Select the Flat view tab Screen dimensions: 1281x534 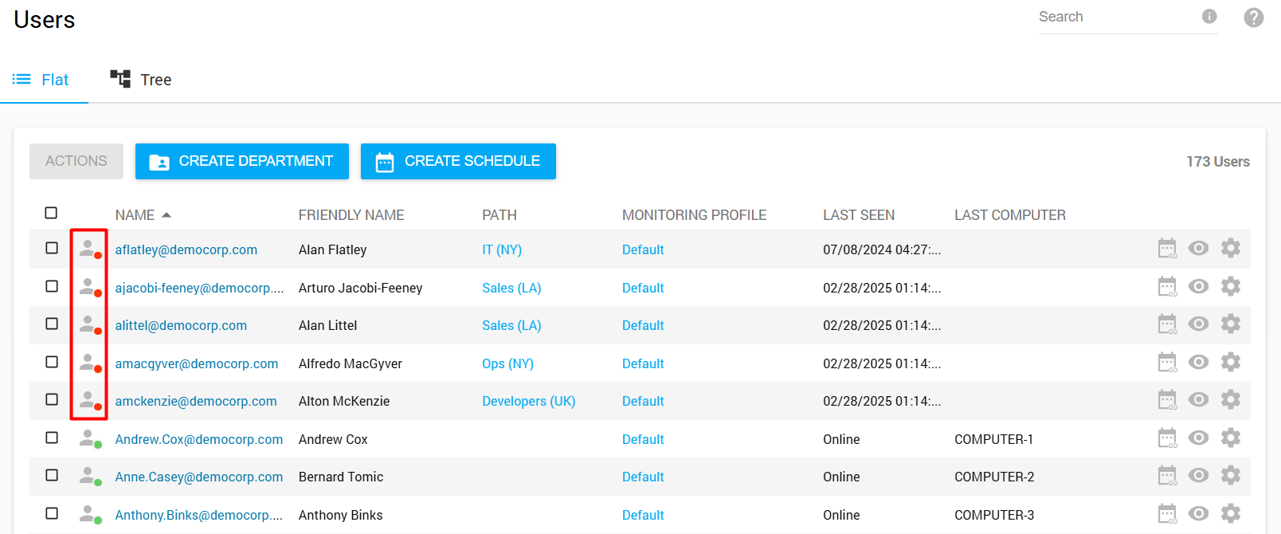(x=41, y=80)
